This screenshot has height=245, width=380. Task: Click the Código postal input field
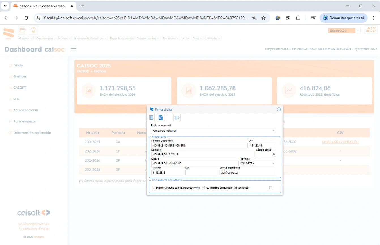(266, 154)
